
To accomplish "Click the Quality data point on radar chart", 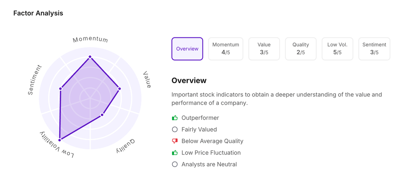I will coord(102,115).
